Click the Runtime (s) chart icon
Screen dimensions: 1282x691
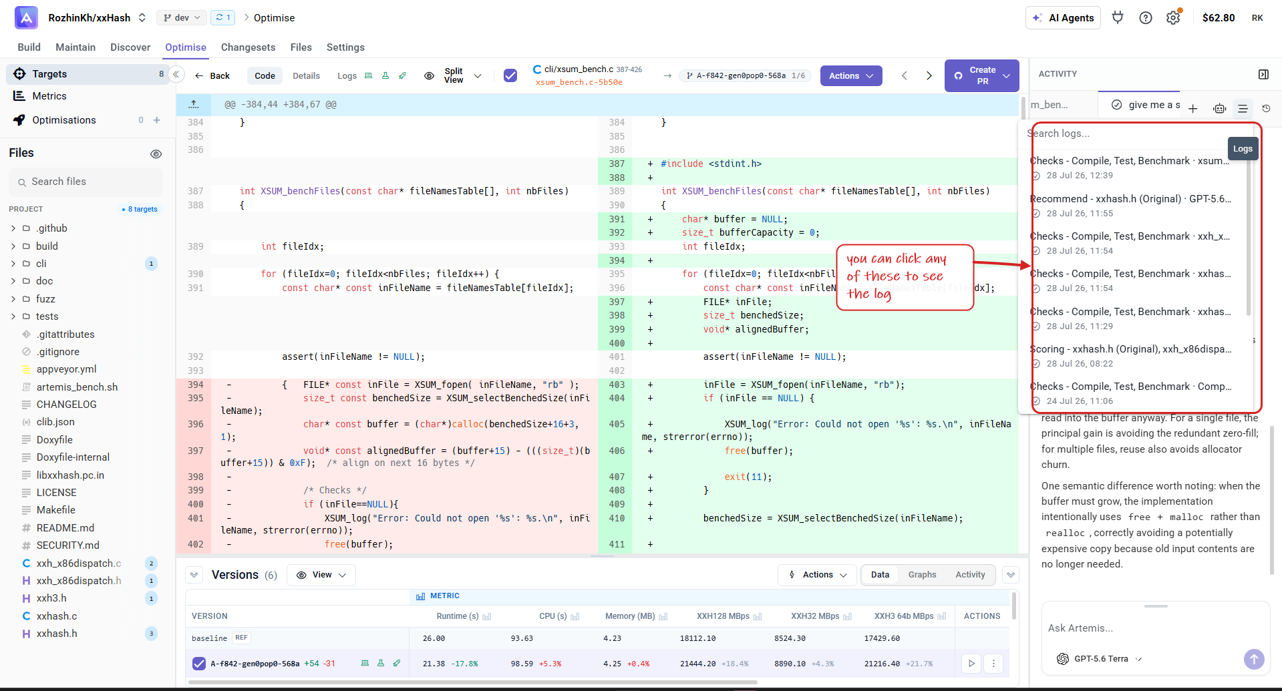(487, 616)
